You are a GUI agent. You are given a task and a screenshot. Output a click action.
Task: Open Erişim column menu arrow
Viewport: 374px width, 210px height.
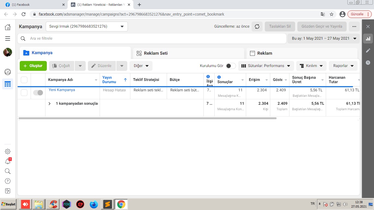tap(266, 80)
